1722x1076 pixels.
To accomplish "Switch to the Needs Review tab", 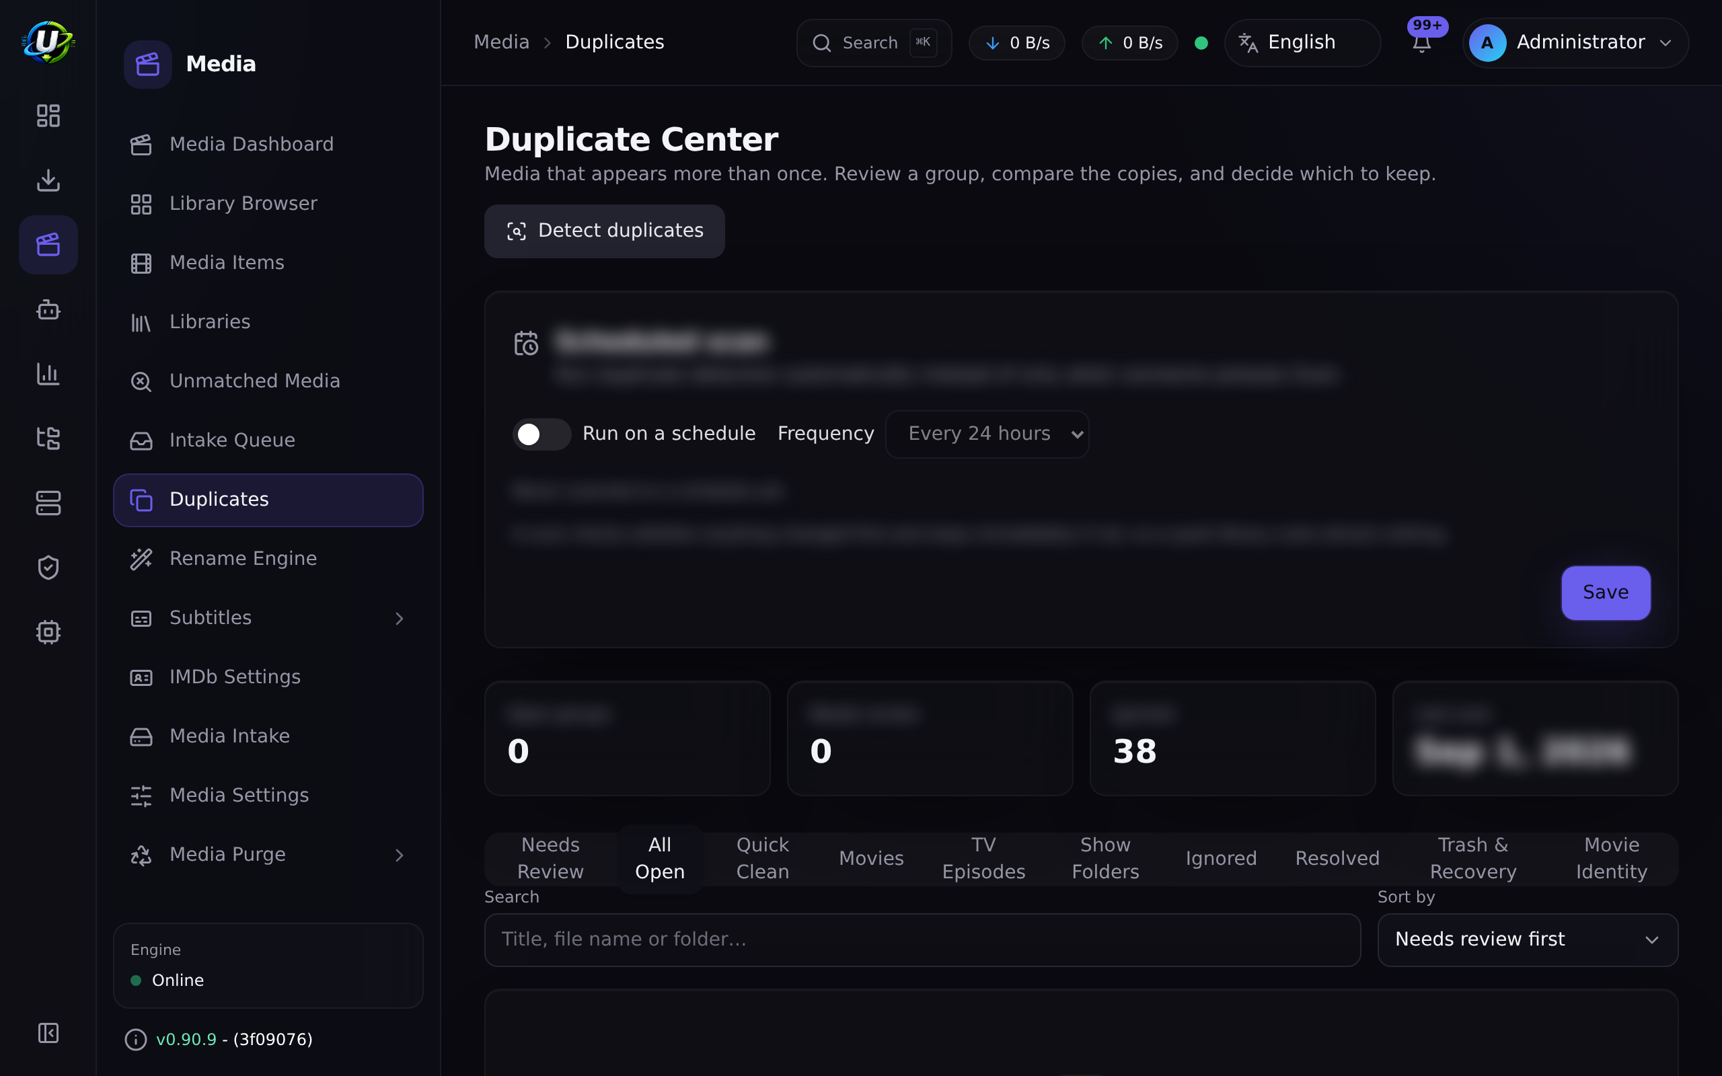I will 550,858.
